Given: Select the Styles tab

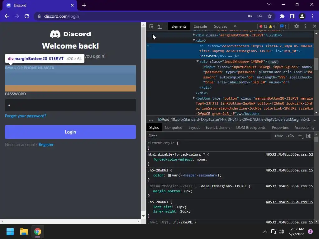Looking at the screenshot, I should 154,128.
